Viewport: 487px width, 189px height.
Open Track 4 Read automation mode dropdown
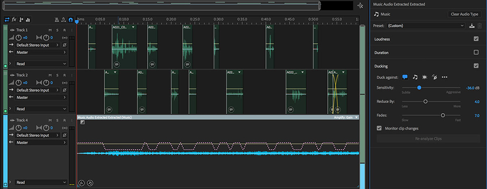click(x=41, y=182)
